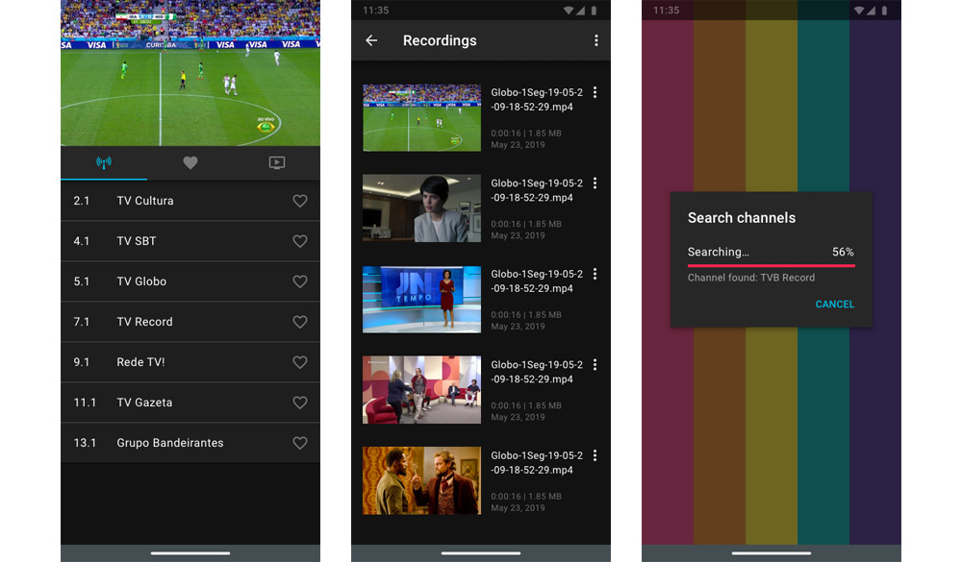Tap the Wi-Fi icon on the Recordings screen
This screenshot has width=962, height=562.
coord(569,11)
